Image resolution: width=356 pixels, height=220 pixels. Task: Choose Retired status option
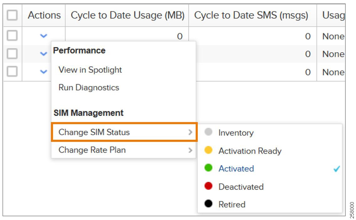[x=232, y=204]
